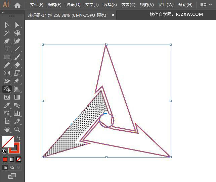The height and width of the screenshot is (182, 216).
Task: Open the 效果(C) menu
Action: pyautogui.click(x=128, y=5)
